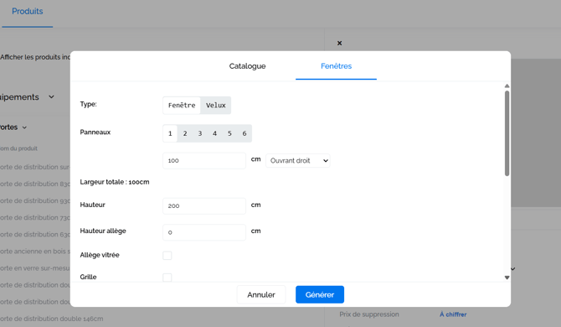This screenshot has width=561, height=327.
Task: Open the Produits tab
Action: 27,11
